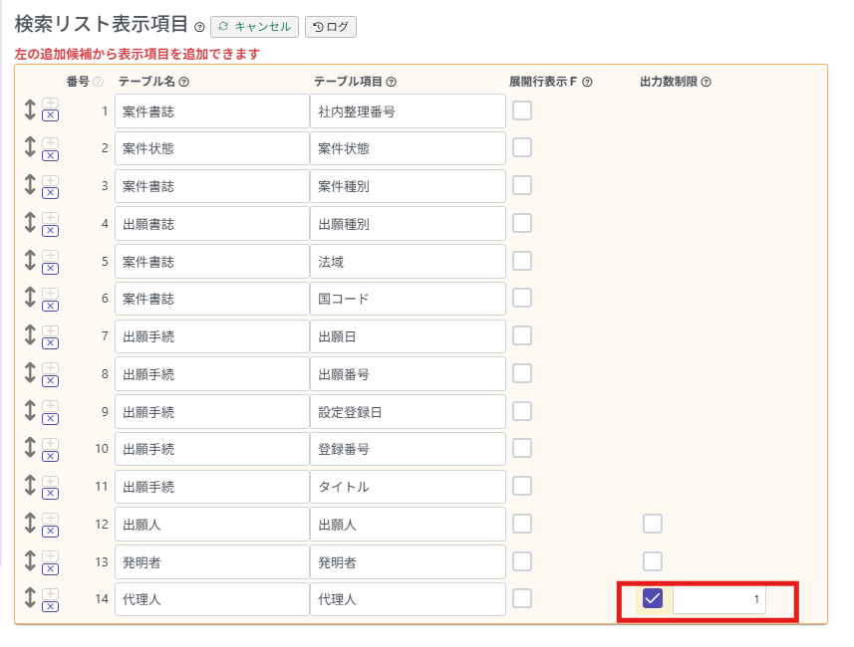Image resolution: width=854 pixels, height=647 pixels.
Task: Click the help icon next to テーブル名
Action: (184, 82)
